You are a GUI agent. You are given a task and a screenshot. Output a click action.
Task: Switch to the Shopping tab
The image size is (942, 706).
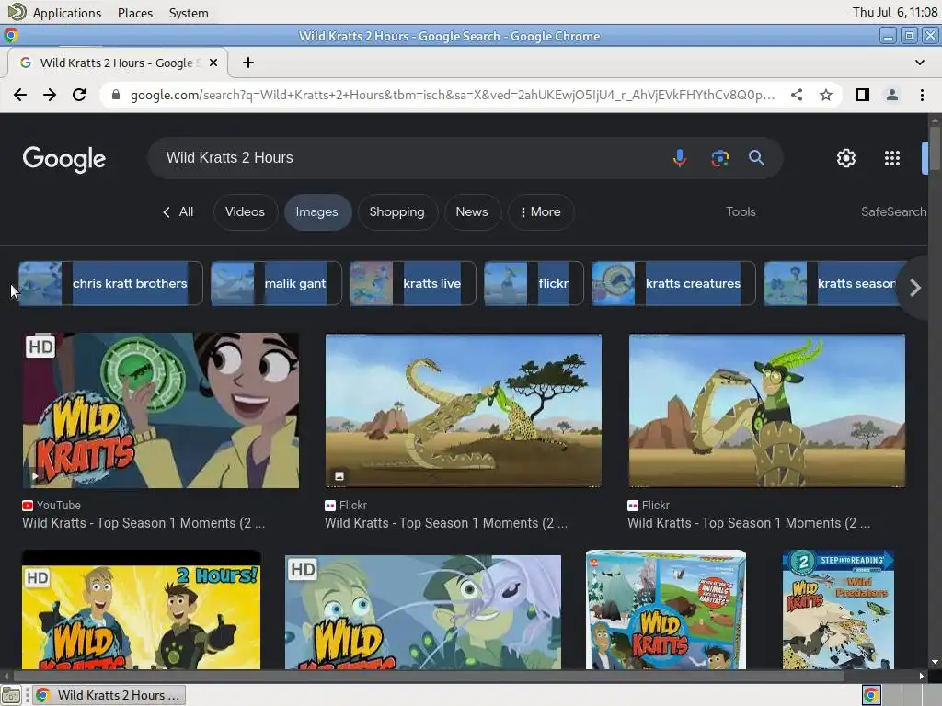[397, 212]
